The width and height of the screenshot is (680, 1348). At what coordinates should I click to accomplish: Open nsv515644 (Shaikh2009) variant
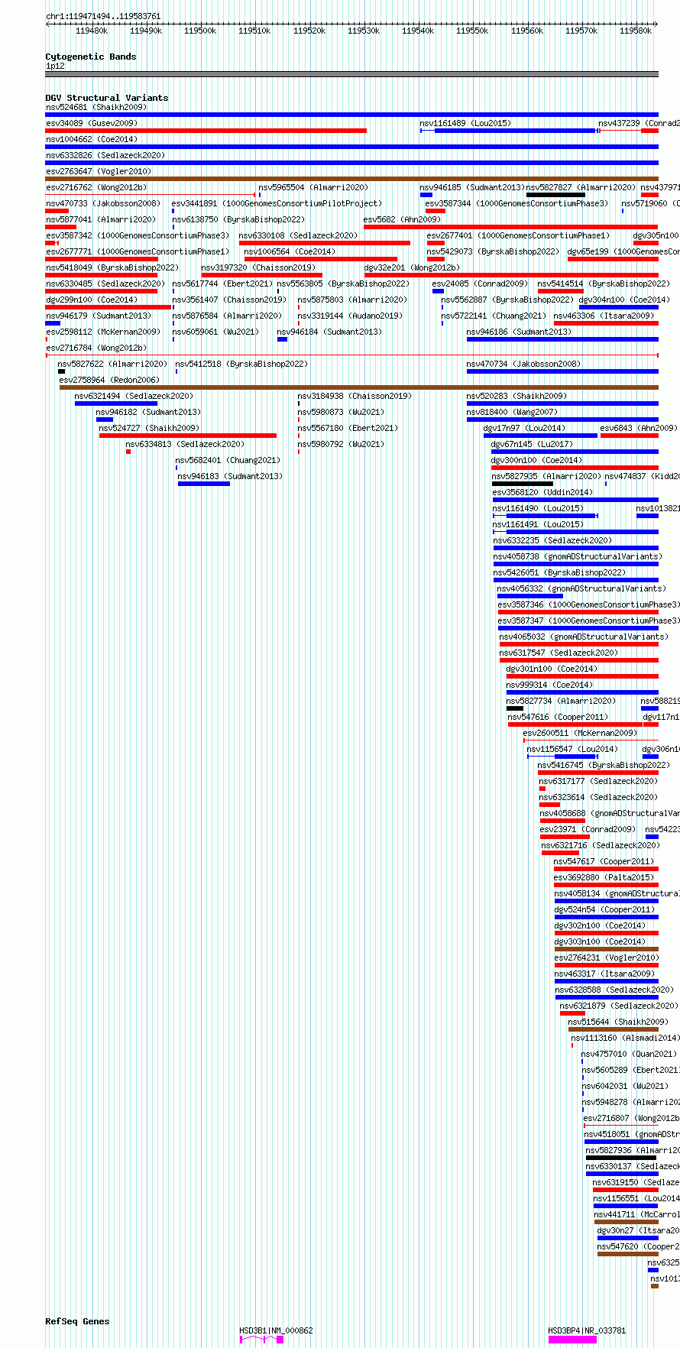(x=618, y=1022)
